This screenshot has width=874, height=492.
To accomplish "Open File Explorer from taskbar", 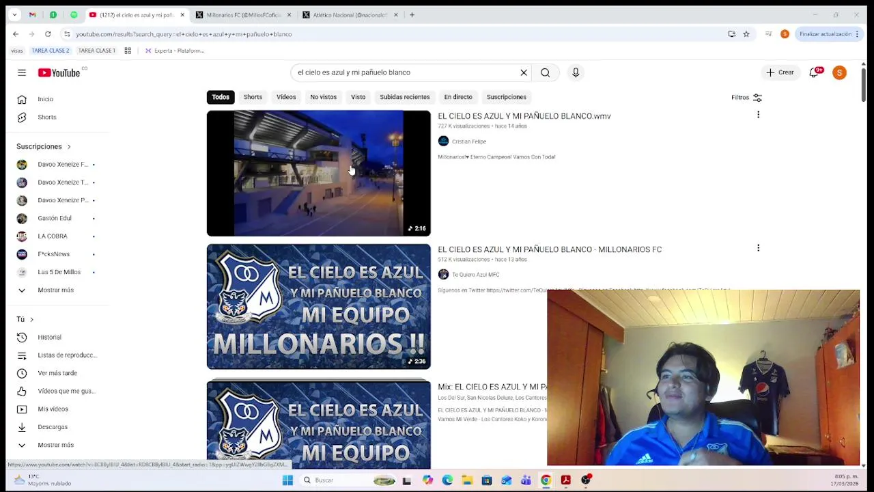I will [x=467, y=480].
